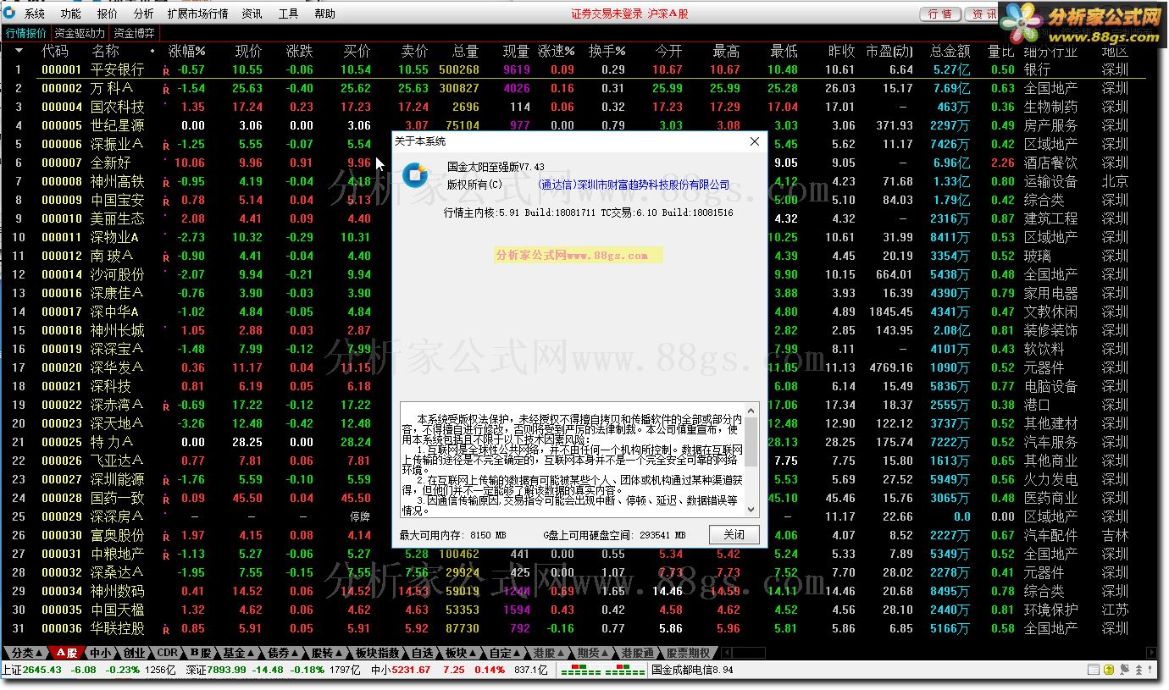Expand the 港股 bottom tab
Image resolution: width=1169 pixels, height=690 pixels.
click(x=550, y=653)
